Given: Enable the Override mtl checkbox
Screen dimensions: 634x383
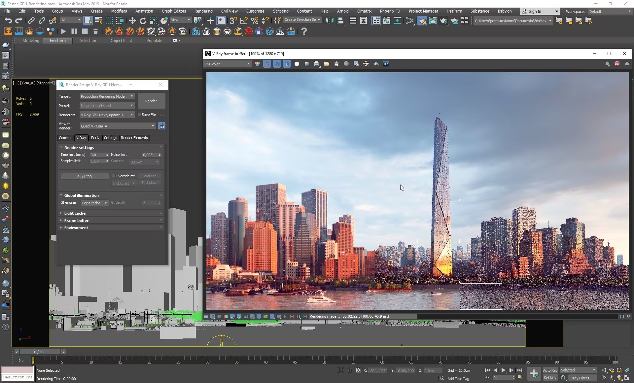Looking at the screenshot, I should (113, 176).
